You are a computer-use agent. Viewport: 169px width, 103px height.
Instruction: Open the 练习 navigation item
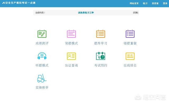point(145,3)
